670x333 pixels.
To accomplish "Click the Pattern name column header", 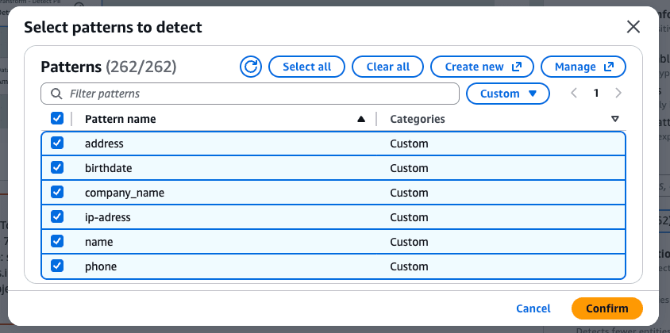I will pos(120,119).
